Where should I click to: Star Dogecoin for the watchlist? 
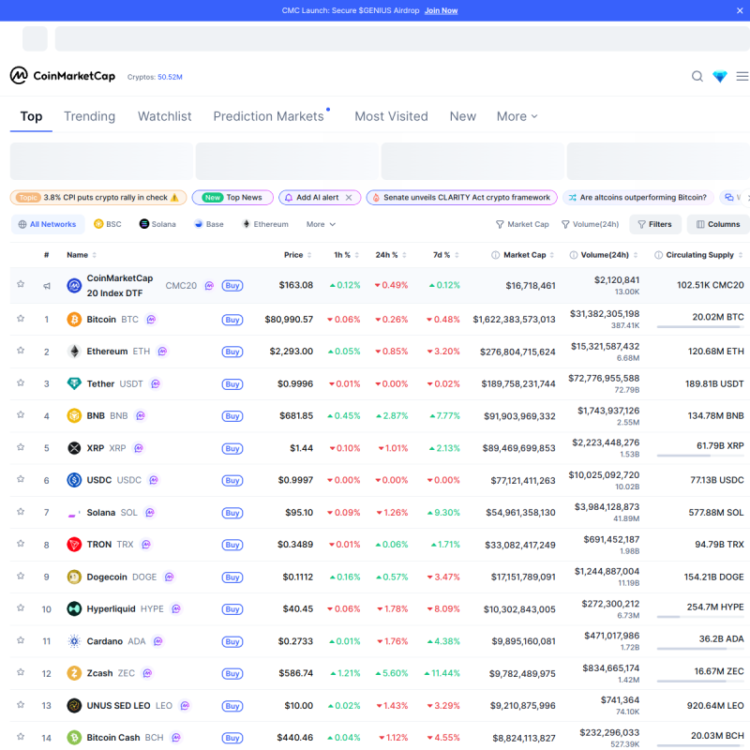[x=21, y=576]
